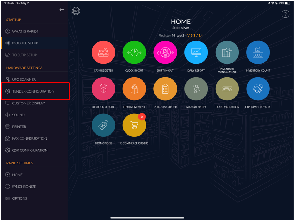Open Ticket Validation module

(x=227, y=89)
